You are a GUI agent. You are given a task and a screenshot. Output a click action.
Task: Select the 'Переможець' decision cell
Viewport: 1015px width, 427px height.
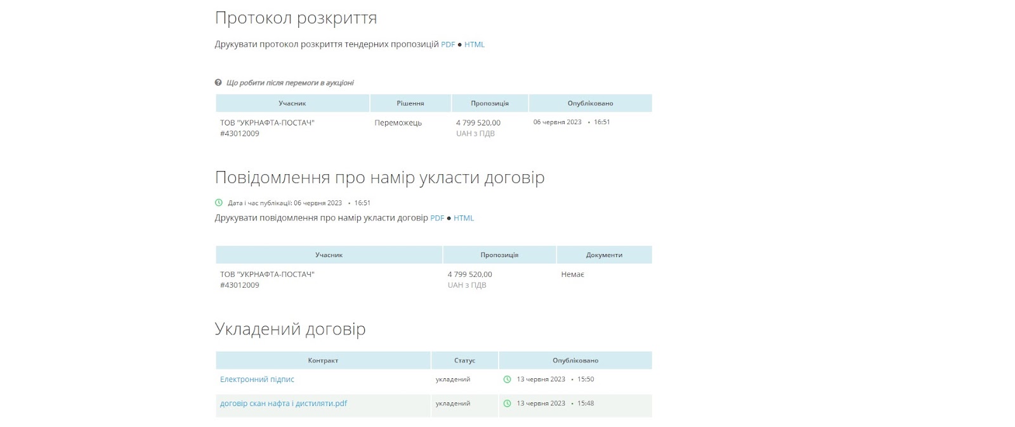[x=398, y=123]
